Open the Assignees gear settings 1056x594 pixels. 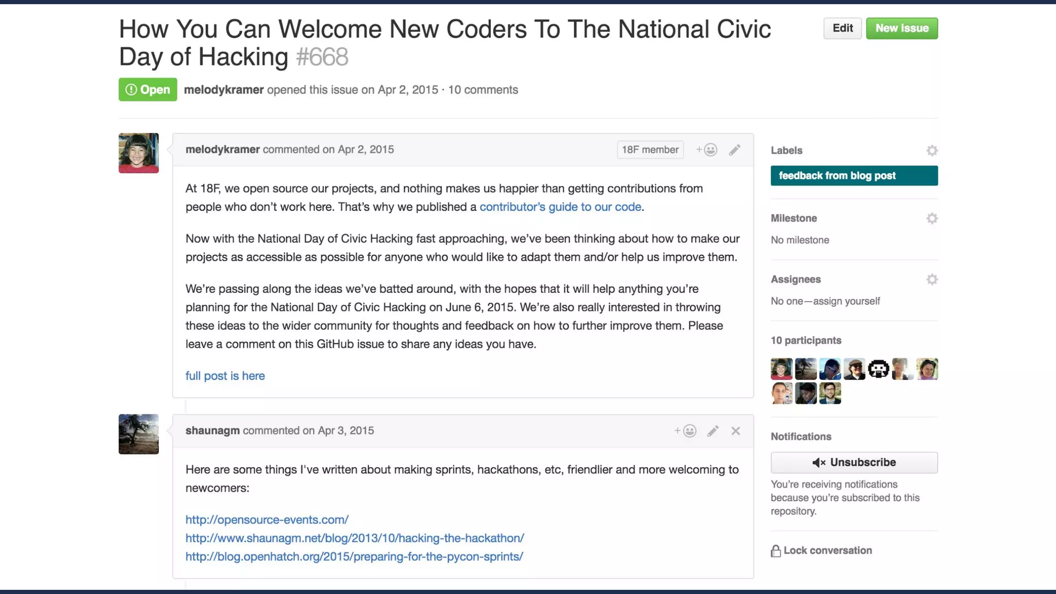click(x=932, y=279)
